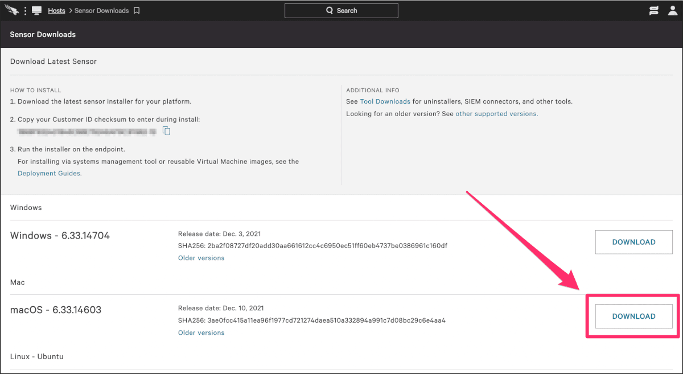683x374 pixels.
Task: Click the Sensor Downloads breadcrumb text
Action: tap(101, 11)
